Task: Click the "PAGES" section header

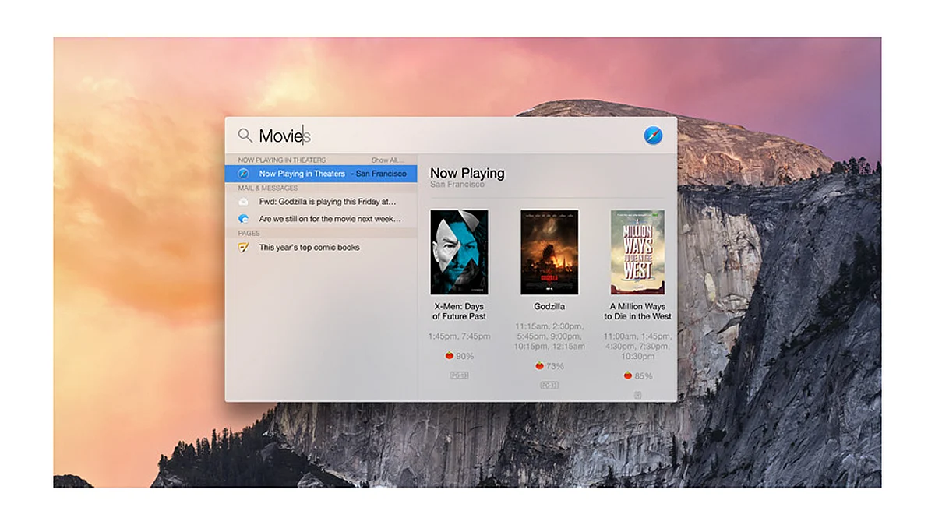Action: (x=249, y=233)
